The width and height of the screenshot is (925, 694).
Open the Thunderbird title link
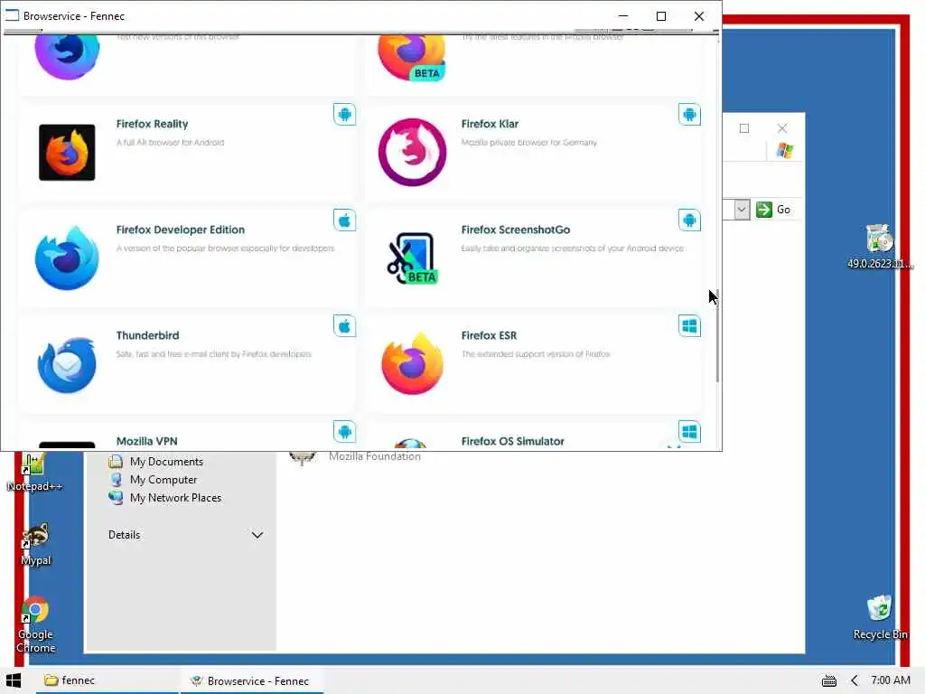[147, 335]
